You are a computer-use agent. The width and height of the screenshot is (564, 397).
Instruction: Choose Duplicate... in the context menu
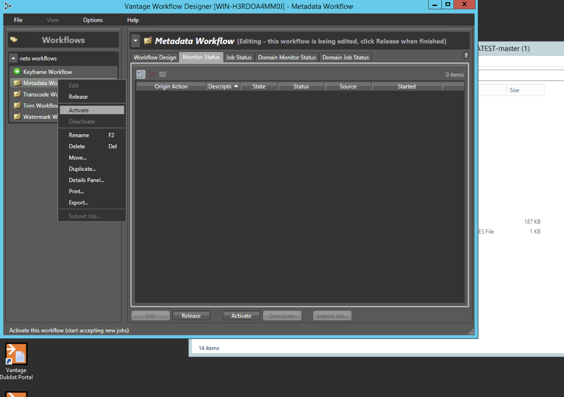(92, 169)
